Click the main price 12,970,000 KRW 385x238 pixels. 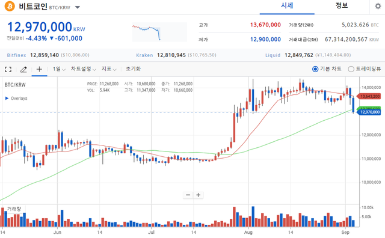click(x=46, y=27)
